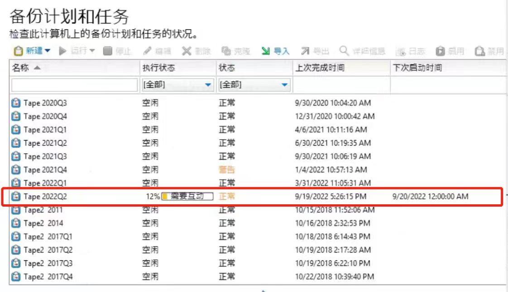Click the Tape 2020Q3 plan icon
Screen dimensions: 508x292
pyautogui.click(x=16, y=103)
